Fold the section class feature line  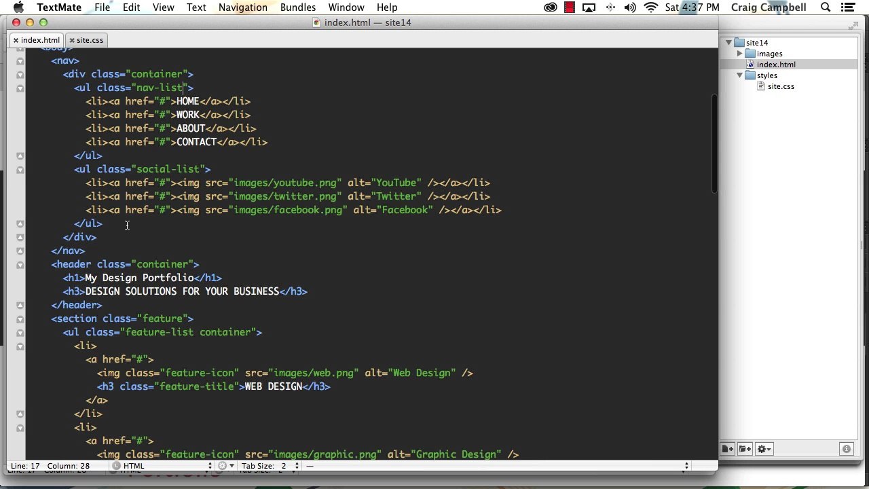20,319
